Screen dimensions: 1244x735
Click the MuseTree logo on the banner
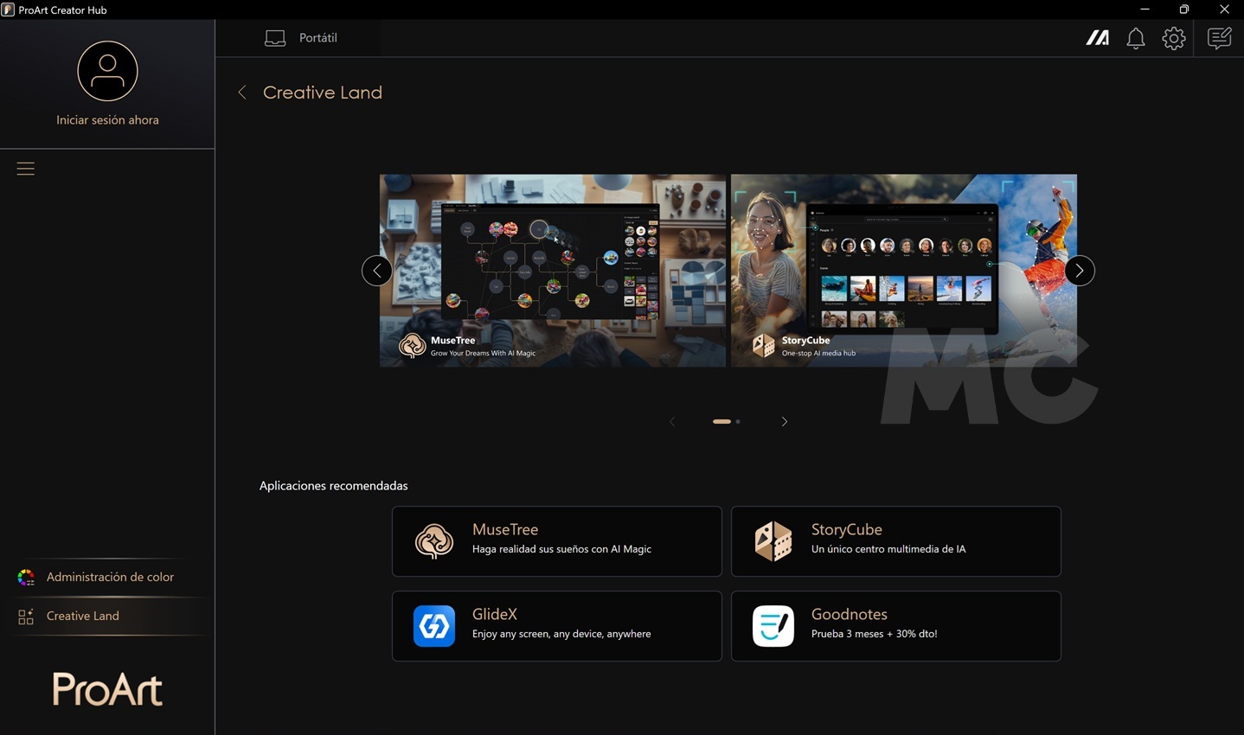(x=412, y=345)
